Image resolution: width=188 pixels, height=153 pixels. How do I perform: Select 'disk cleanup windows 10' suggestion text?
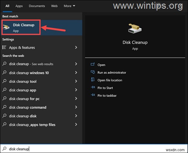tap(29, 73)
